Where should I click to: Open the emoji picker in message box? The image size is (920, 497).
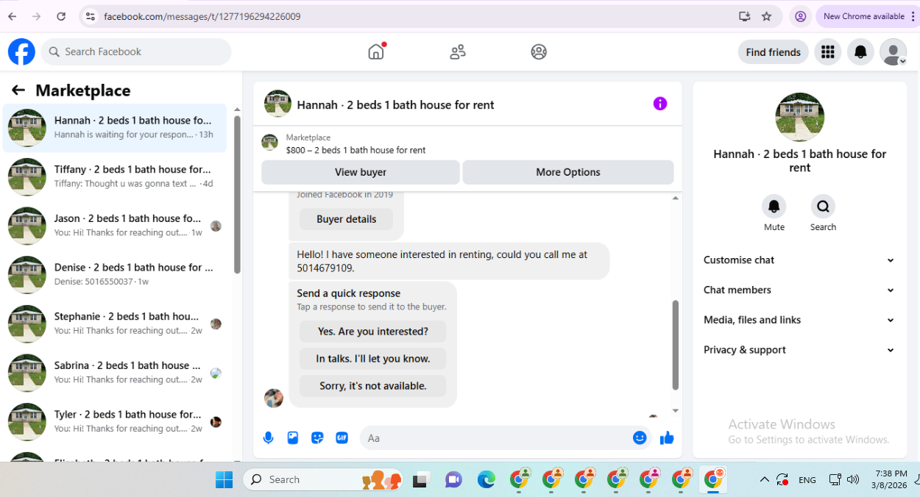click(640, 438)
